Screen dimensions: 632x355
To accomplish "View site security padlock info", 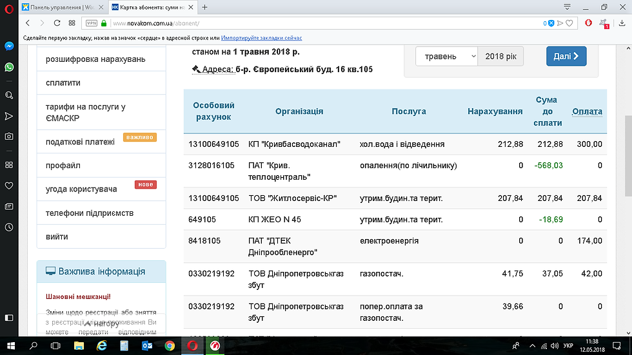I will pyautogui.click(x=104, y=23).
